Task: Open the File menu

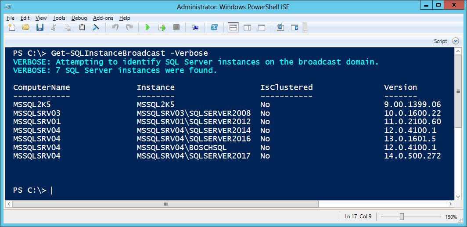Action: click(10, 18)
